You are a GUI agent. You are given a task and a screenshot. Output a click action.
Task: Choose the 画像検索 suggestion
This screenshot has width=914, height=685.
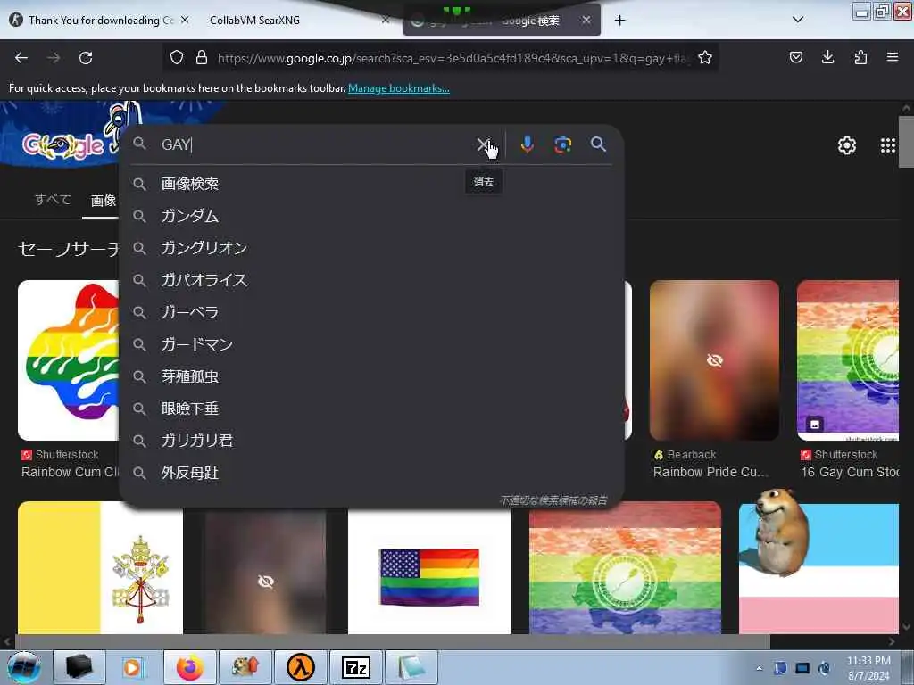point(371,184)
